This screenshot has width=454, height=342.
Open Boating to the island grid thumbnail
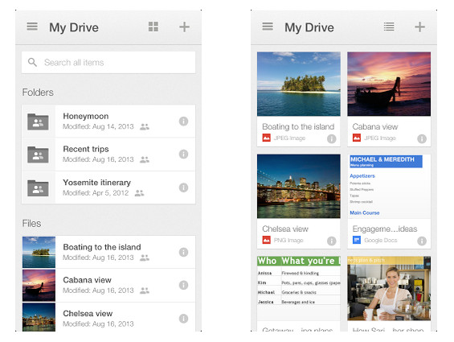299,84
